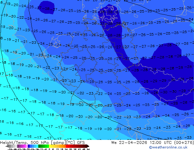194x150 pixels.
Task: Select the dark blue swatch in the legend
Action: (29, 146)
